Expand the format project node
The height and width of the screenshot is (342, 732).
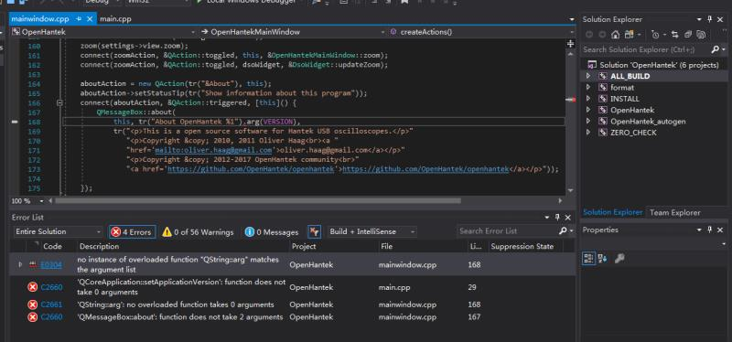[588, 87]
